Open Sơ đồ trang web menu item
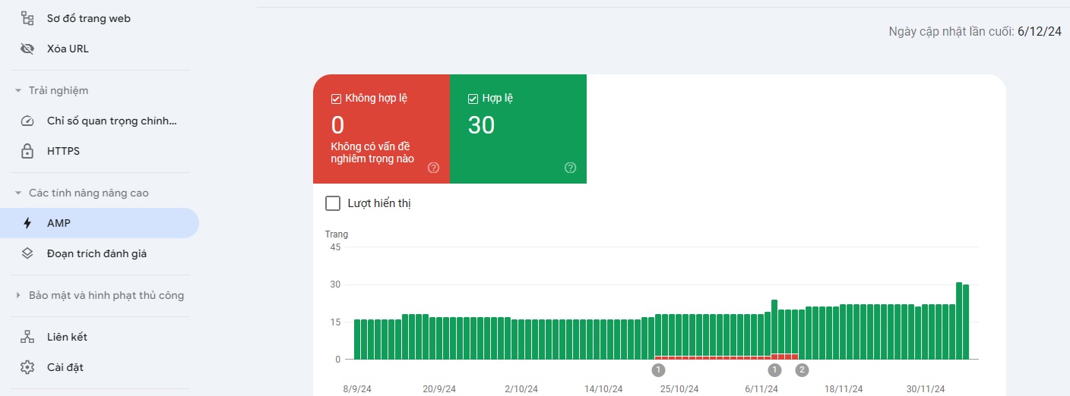 pos(100,18)
